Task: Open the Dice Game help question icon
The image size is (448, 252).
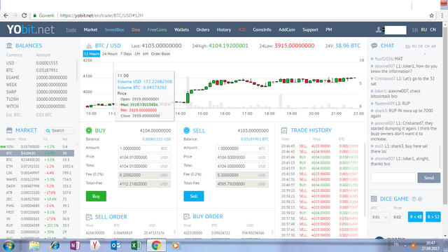Action: pyautogui.click(x=414, y=199)
